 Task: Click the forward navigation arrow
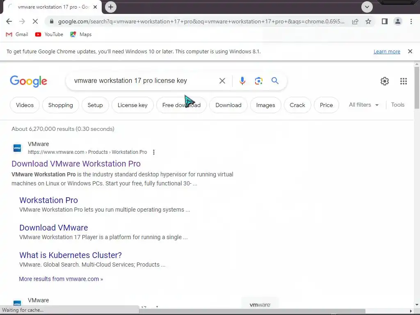(22, 21)
